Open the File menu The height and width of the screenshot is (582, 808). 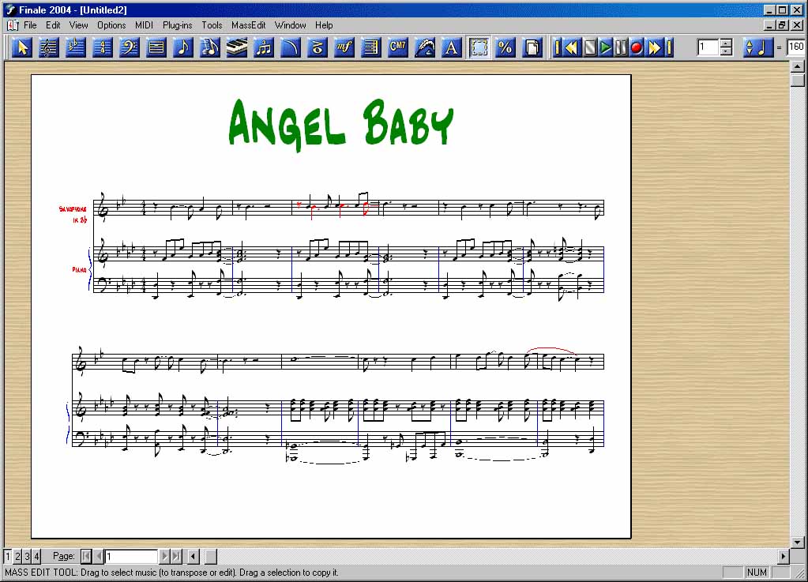click(30, 24)
